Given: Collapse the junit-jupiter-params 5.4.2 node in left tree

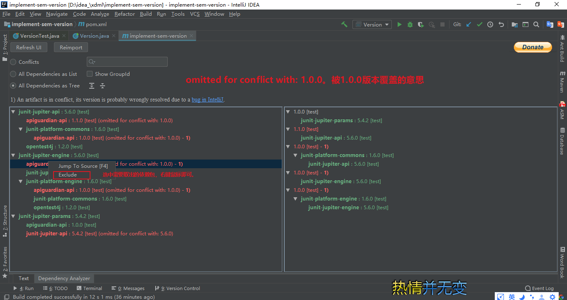Looking at the screenshot, I should (x=13, y=216).
